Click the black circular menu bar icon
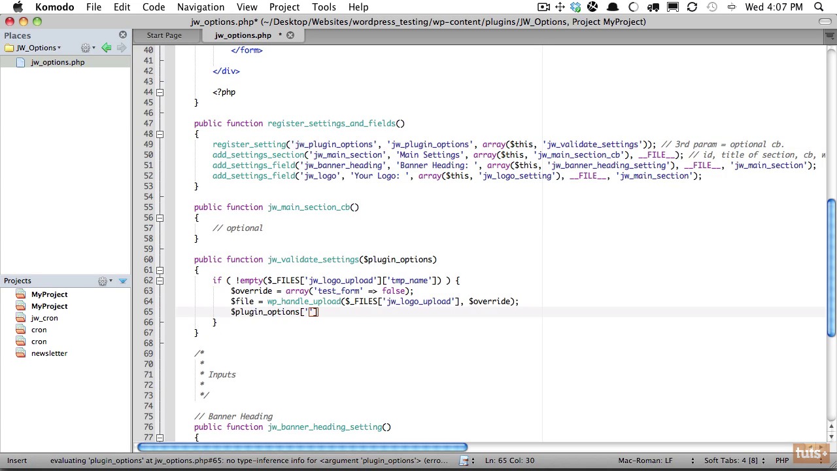Image resolution: width=837 pixels, height=471 pixels. click(x=592, y=7)
